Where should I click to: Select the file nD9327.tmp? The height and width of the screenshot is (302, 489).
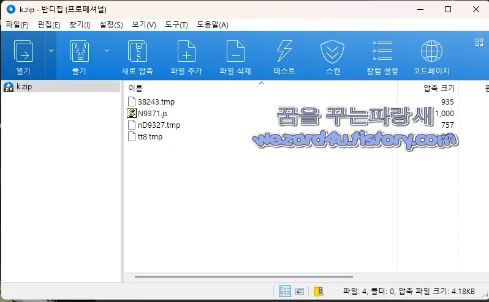coord(159,125)
